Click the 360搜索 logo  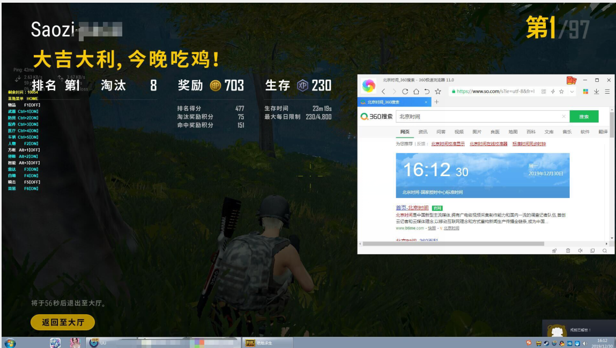[x=376, y=117]
